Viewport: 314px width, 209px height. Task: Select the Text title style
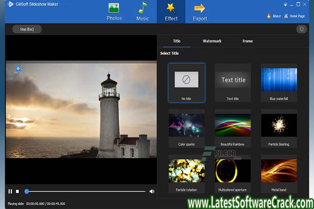(x=233, y=83)
